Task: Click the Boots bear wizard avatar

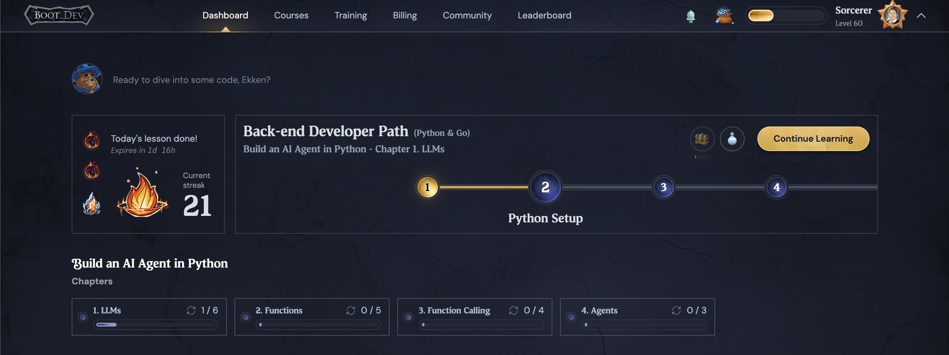Action: point(87,79)
